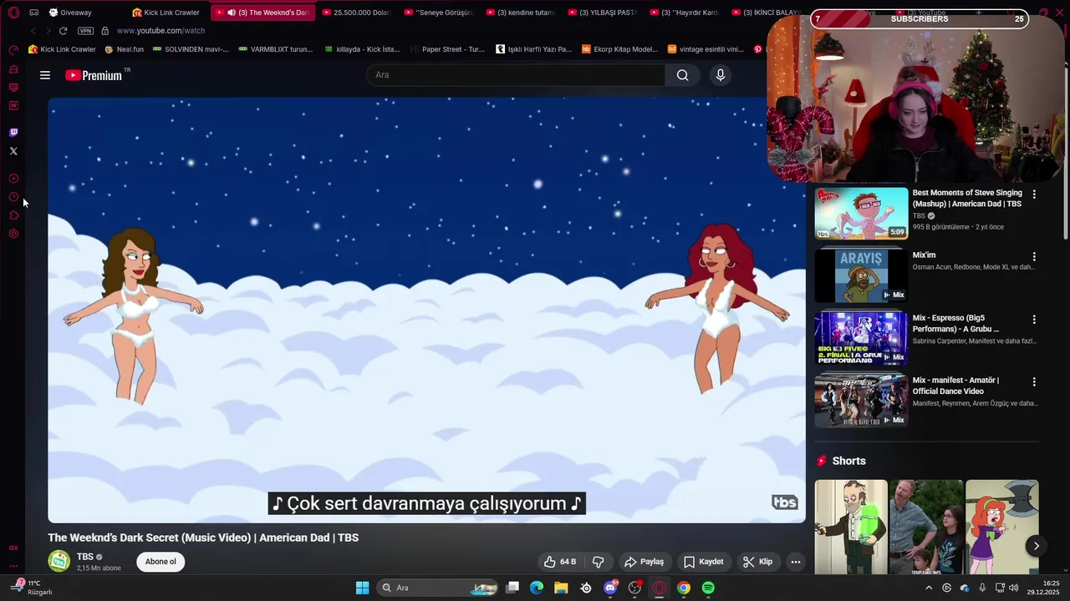Open Extensions cube icon in sidebar
The width and height of the screenshot is (1070, 601).
[13, 215]
